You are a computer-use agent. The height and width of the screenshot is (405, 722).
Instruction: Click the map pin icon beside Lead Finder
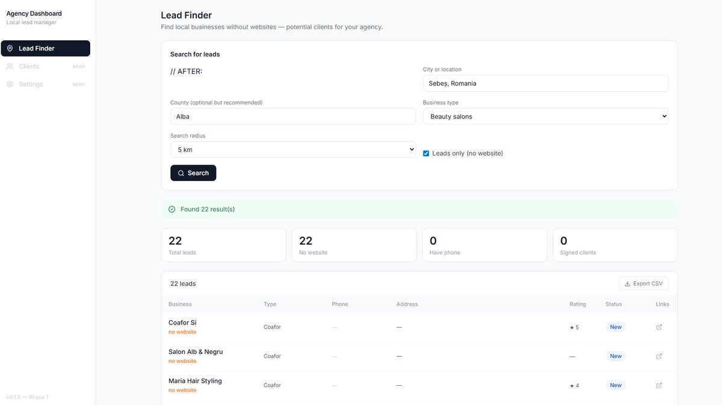pos(10,48)
